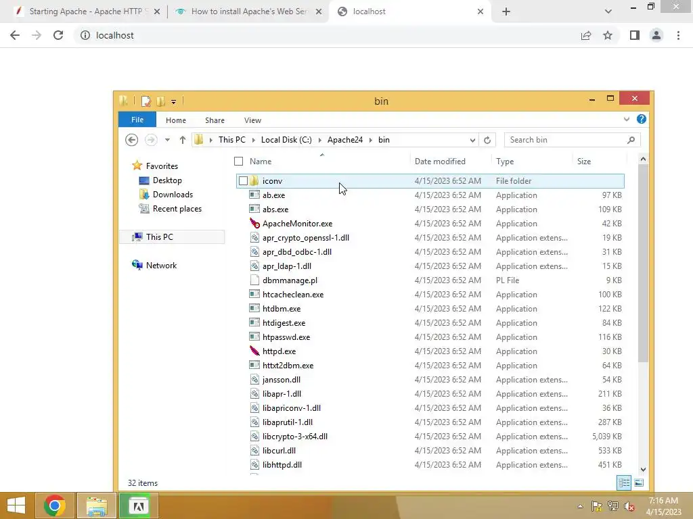Click the file list vertical scrollbar thumb
Viewport: 693px width, 519px height.
[x=643, y=264]
